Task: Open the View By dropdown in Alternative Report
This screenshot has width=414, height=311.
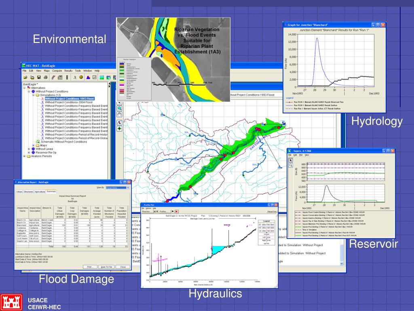Action: (x=117, y=188)
